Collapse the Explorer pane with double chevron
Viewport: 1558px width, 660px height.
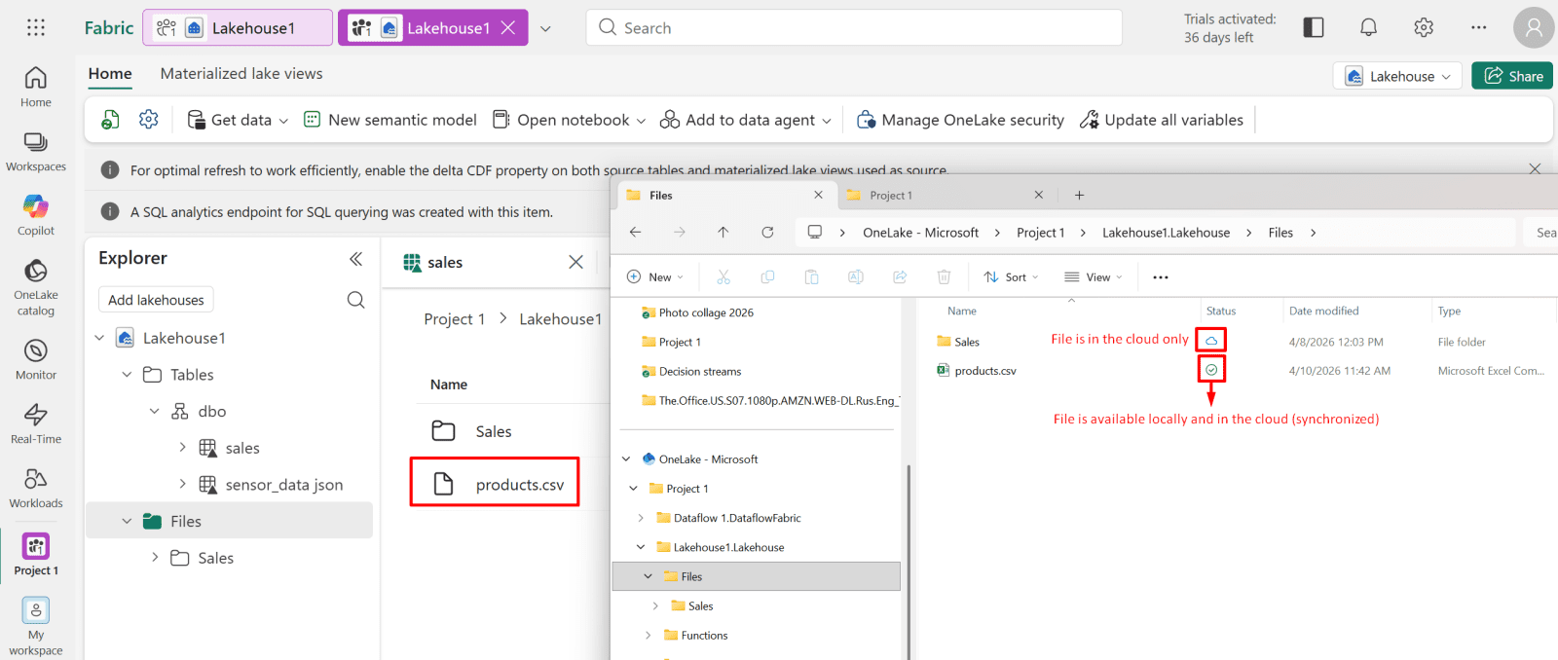click(356, 258)
